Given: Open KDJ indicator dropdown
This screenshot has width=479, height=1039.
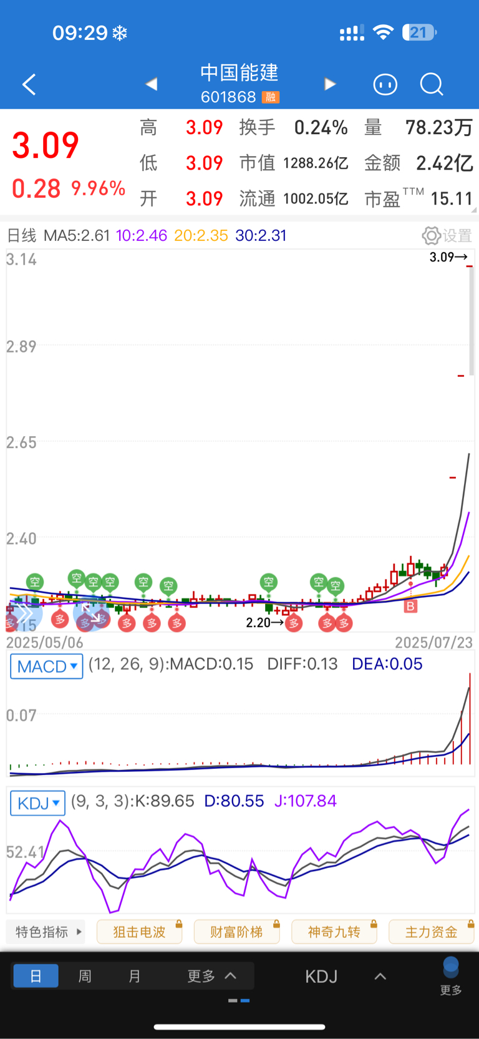Looking at the screenshot, I should coord(38,803).
